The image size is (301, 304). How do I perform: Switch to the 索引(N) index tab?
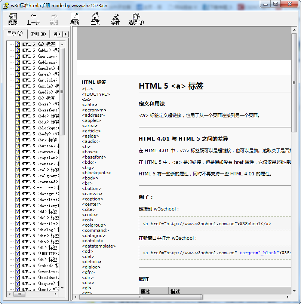[38, 34]
